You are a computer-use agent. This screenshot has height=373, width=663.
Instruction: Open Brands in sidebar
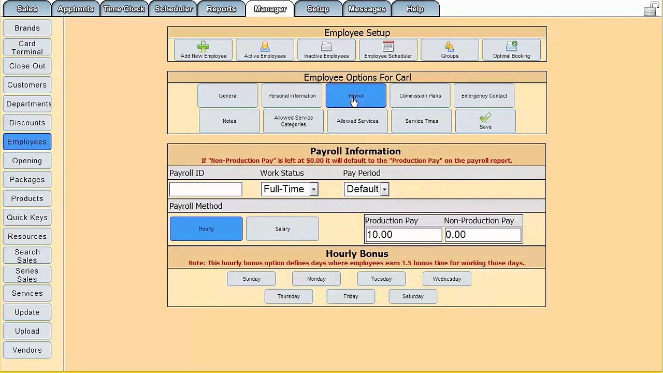coord(27,28)
